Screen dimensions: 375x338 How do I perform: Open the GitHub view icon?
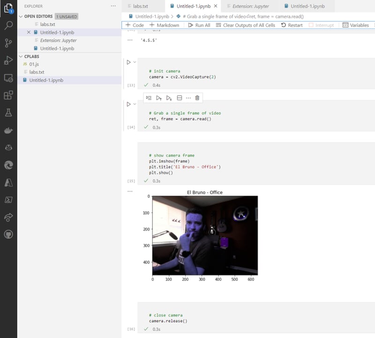click(8, 234)
